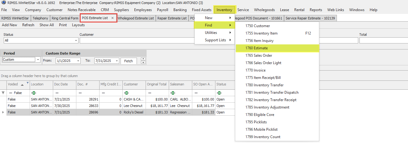Select 1790 Eligible Core
408x160 pixels.
coord(277,115)
